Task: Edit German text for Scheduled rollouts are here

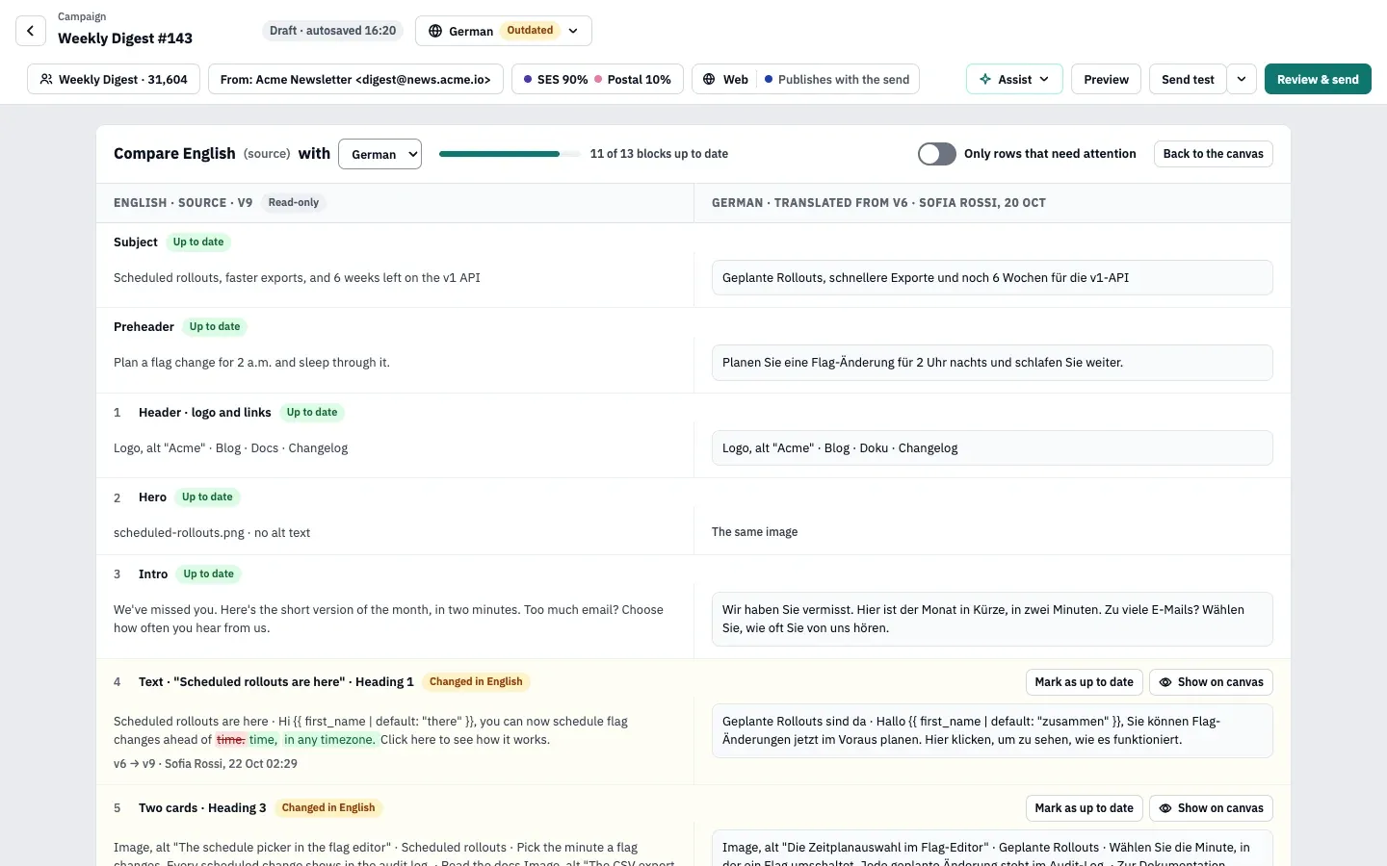Action: point(992,730)
